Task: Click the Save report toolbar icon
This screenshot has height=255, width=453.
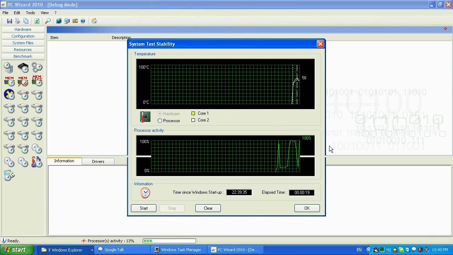Action: [10, 21]
